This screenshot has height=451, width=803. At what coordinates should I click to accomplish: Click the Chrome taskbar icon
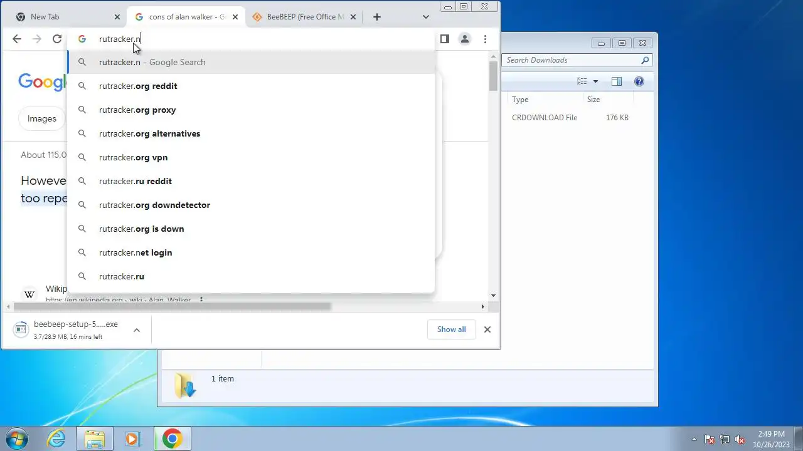click(x=172, y=438)
